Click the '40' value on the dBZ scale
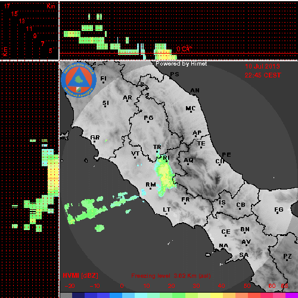 point(221,286)
